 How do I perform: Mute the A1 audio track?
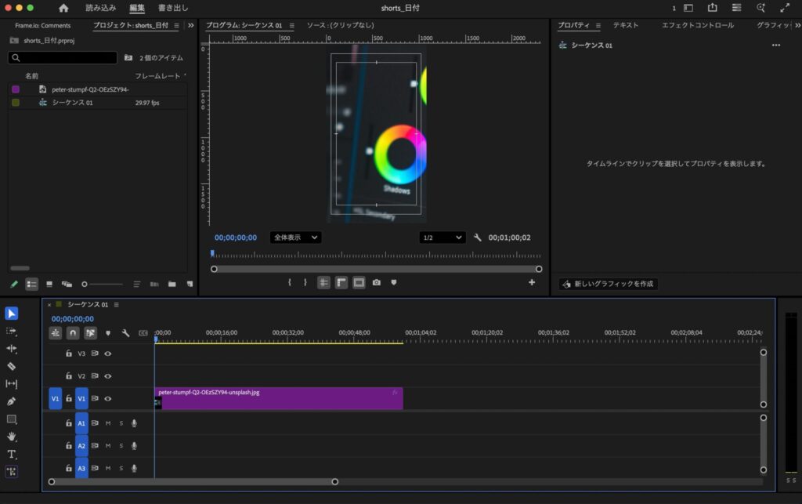tap(108, 423)
